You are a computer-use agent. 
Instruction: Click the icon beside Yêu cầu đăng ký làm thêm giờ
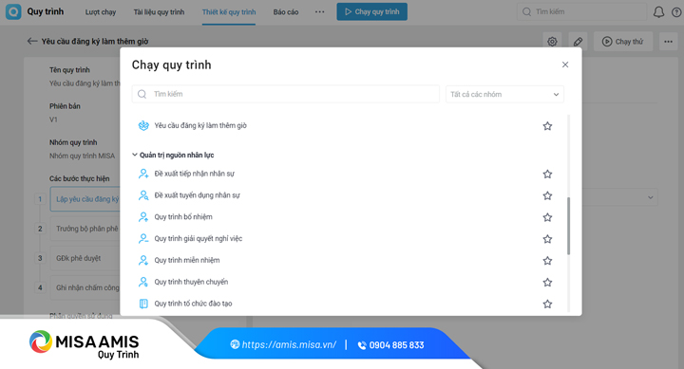pos(143,125)
